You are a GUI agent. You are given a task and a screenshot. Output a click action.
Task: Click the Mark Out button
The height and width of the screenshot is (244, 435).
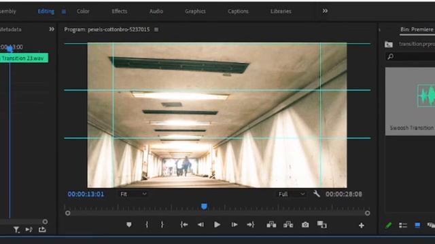pos(162,224)
